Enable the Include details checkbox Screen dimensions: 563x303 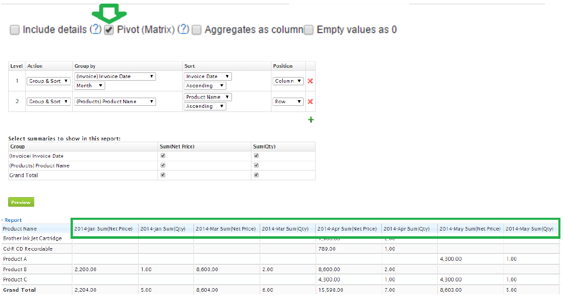(x=15, y=30)
